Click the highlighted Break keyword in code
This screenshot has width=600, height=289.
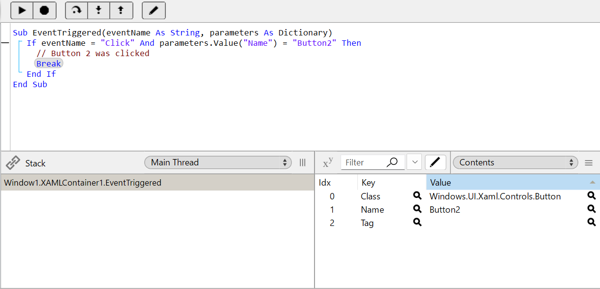[48, 63]
